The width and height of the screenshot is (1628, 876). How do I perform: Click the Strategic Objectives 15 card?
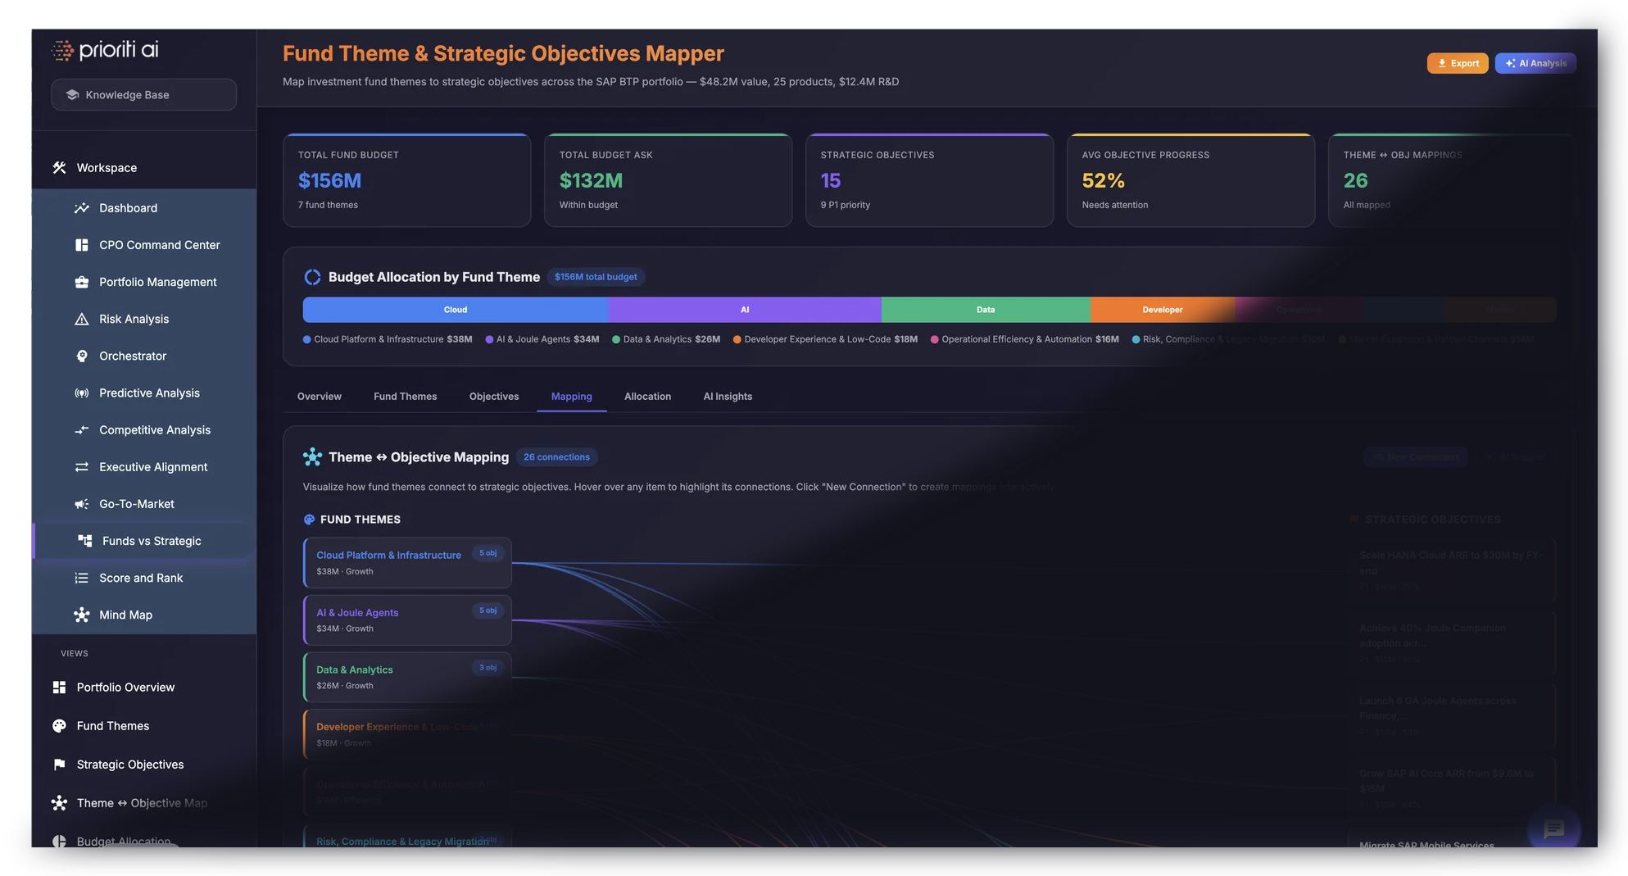coord(929,180)
